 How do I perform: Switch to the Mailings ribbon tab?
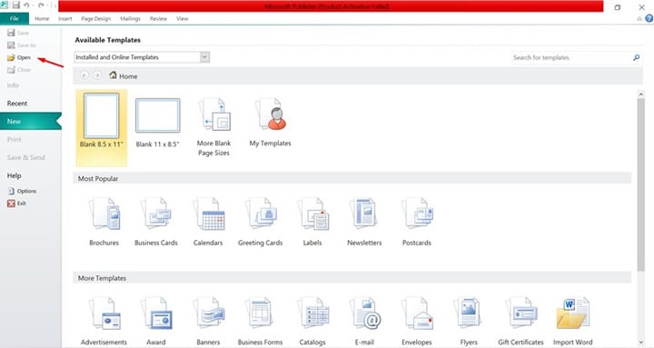coord(130,19)
